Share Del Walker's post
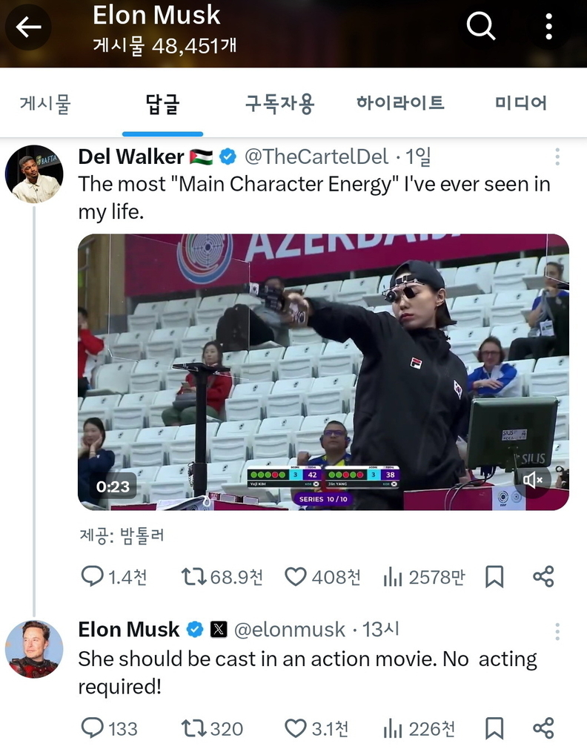The height and width of the screenshot is (755, 587). [x=543, y=577]
